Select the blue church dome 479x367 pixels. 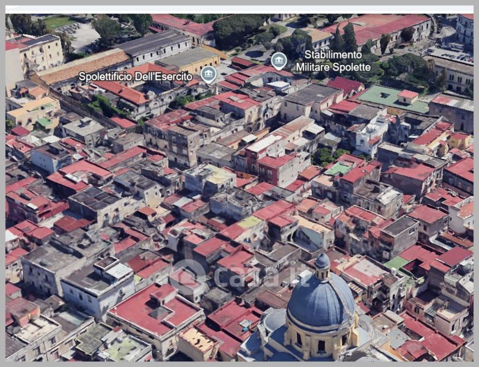pos(321,302)
